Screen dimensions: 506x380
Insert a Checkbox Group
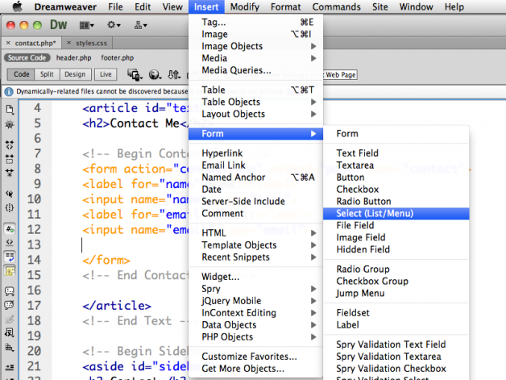click(x=396, y=281)
